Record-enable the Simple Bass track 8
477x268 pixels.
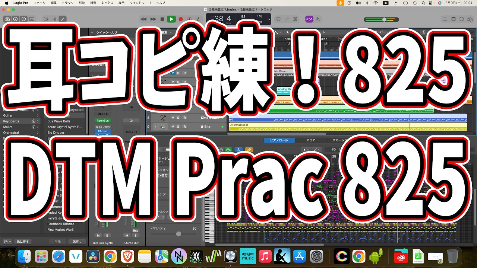click(x=184, y=118)
